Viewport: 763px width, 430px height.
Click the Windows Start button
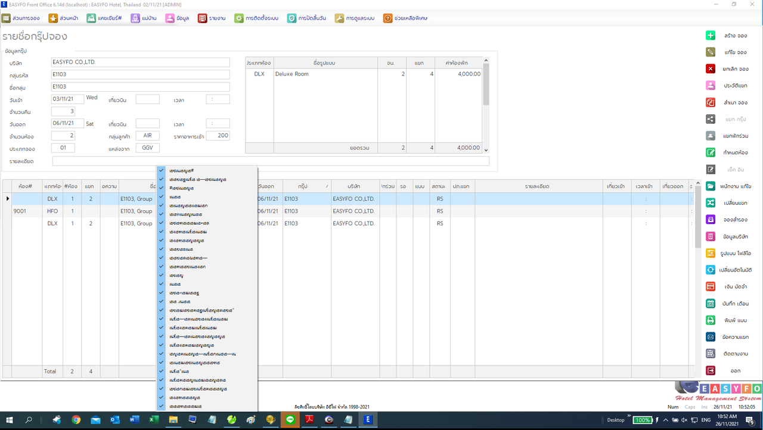tap(10, 420)
